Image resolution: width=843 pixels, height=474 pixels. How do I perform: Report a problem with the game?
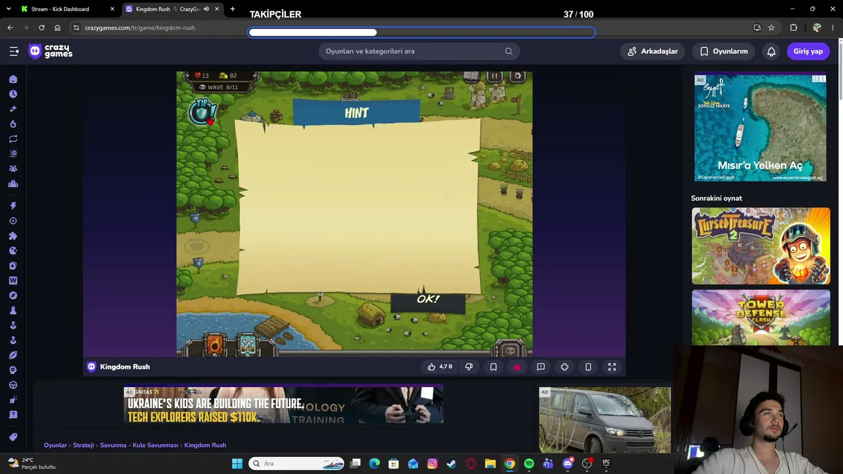tap(541, 367)
